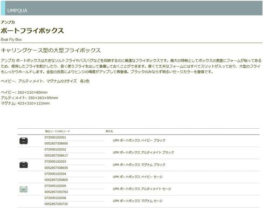Click the sage box thumbnail beside アルティメイト セージ

(x=24, y=189)
